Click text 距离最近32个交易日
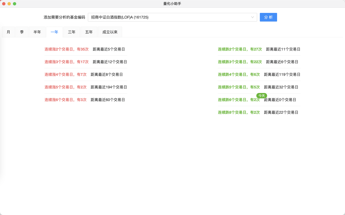This screenshot has height=215, width=345. (281, 87)
